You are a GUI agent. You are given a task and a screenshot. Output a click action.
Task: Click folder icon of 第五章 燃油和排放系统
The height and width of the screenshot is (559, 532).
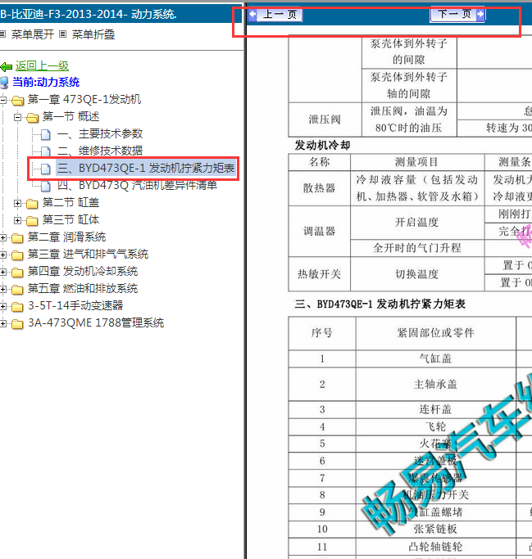click(x=17, y=290)
